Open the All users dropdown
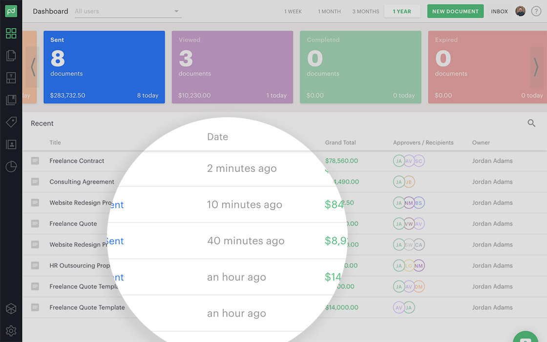Image resolution: width=547 pixels, height=342 pixels. coord(128,12)
